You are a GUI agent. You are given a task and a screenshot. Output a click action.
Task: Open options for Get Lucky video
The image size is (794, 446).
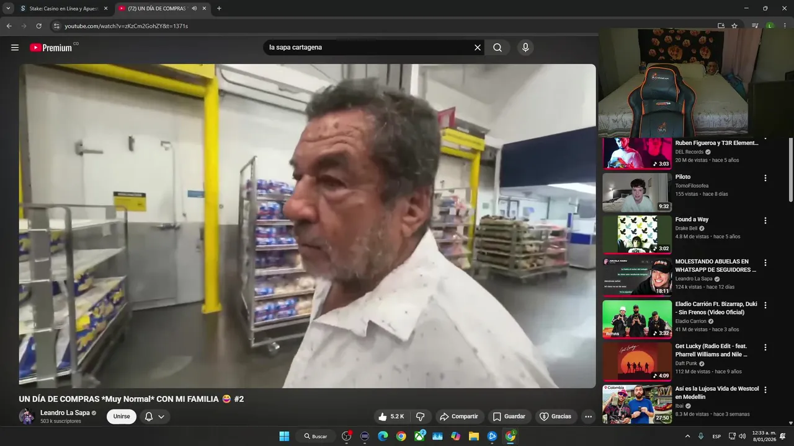(x=765, y=347)
